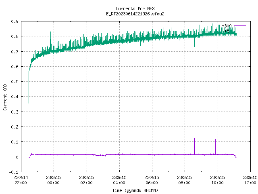Click the tall green spike before 00:00
Viewport: 258px width, 194px height.
[50, 41]
